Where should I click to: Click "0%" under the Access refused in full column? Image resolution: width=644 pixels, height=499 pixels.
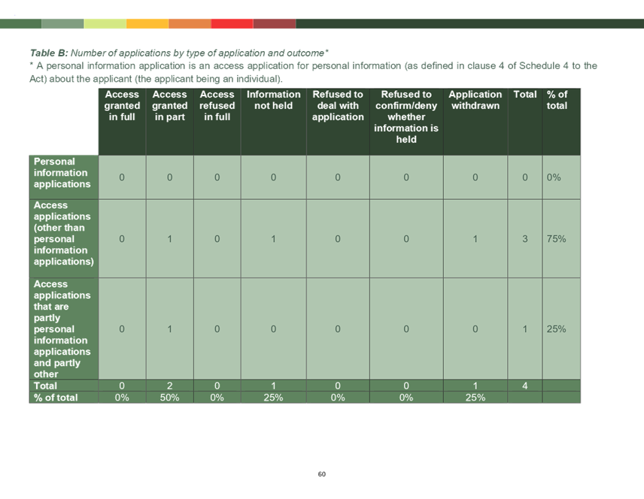217,398
